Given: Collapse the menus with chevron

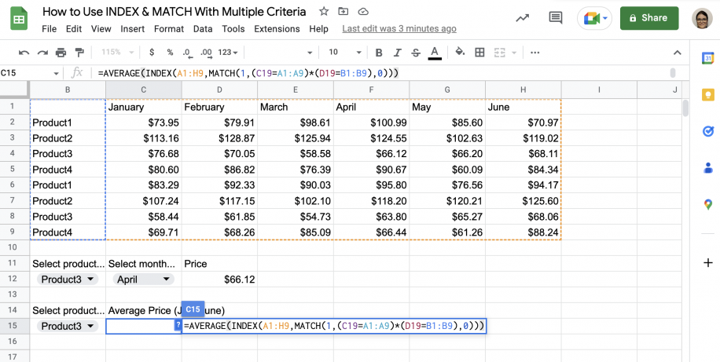Looking at the screenshot, I should click(x=678, y=53).
